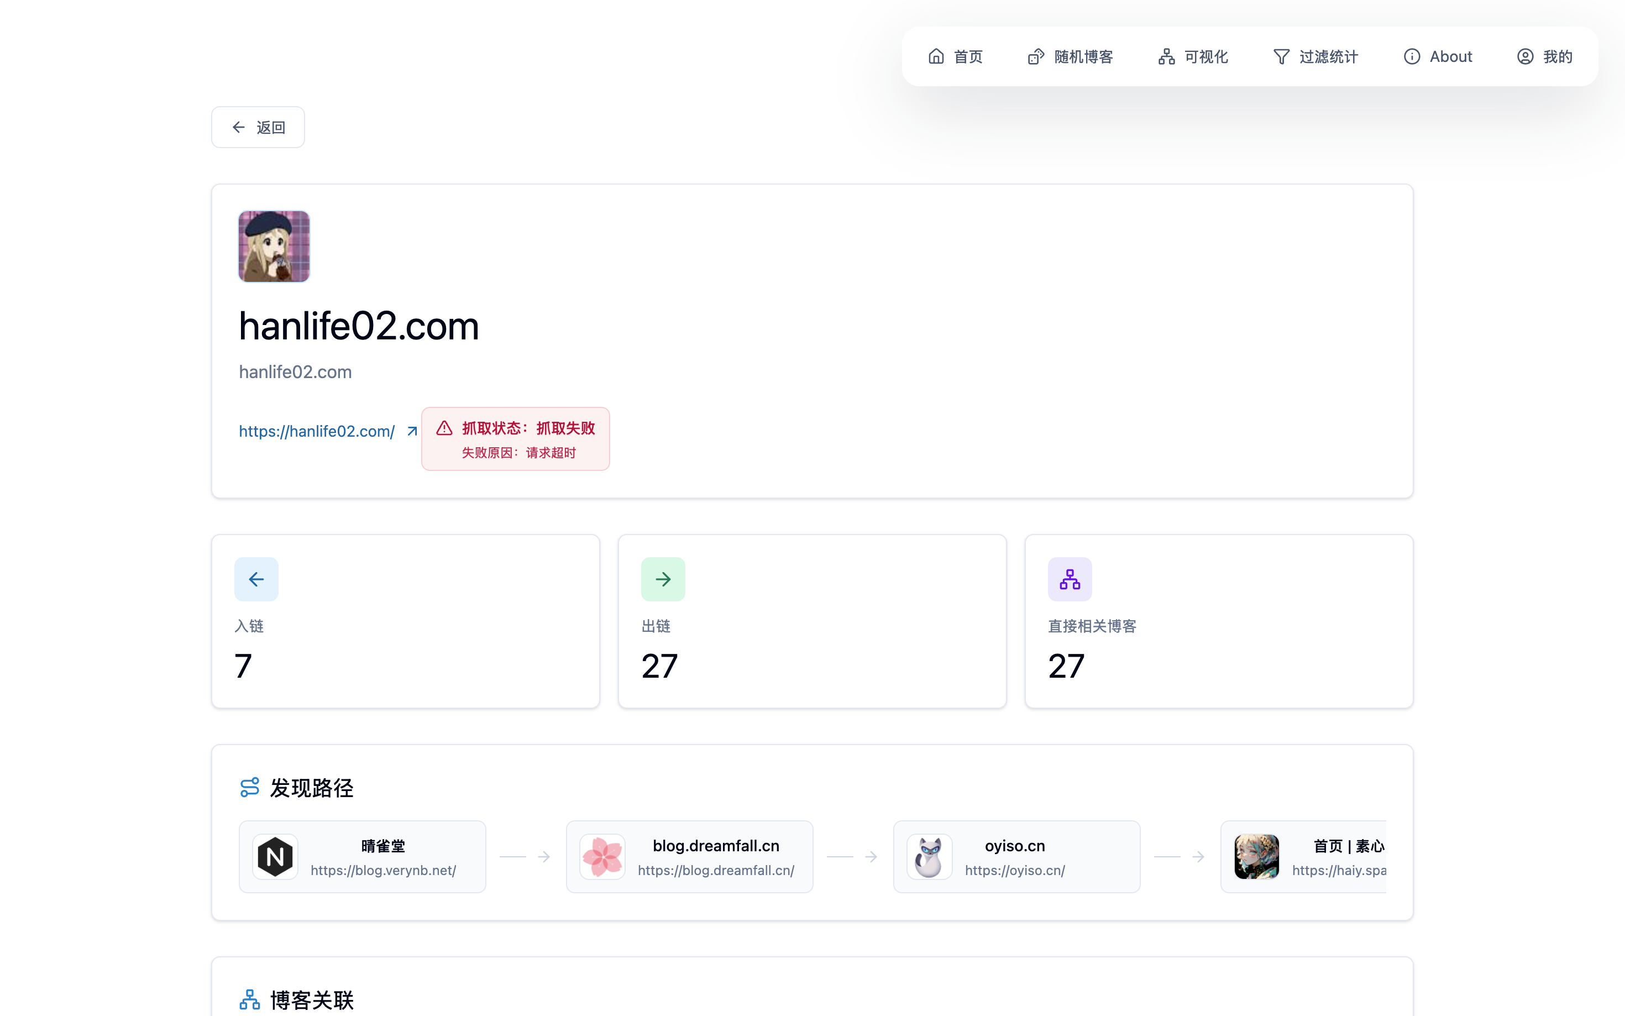Click the visualization network icon in navbar

click(1166, 56)
